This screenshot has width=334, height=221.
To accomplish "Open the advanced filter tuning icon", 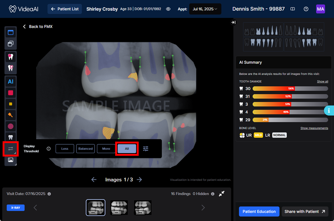I will coord(146,149).
